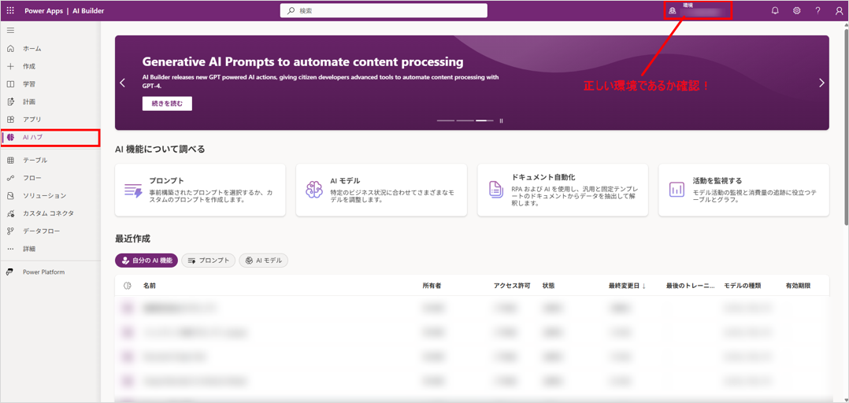Open the 環境 environment selector
This screenshot has width=849, height=403.
698,10
